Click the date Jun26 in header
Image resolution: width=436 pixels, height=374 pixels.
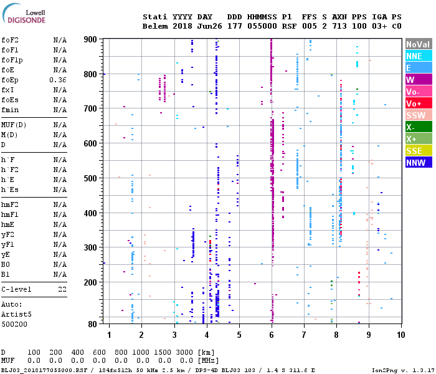click(210, 26)
